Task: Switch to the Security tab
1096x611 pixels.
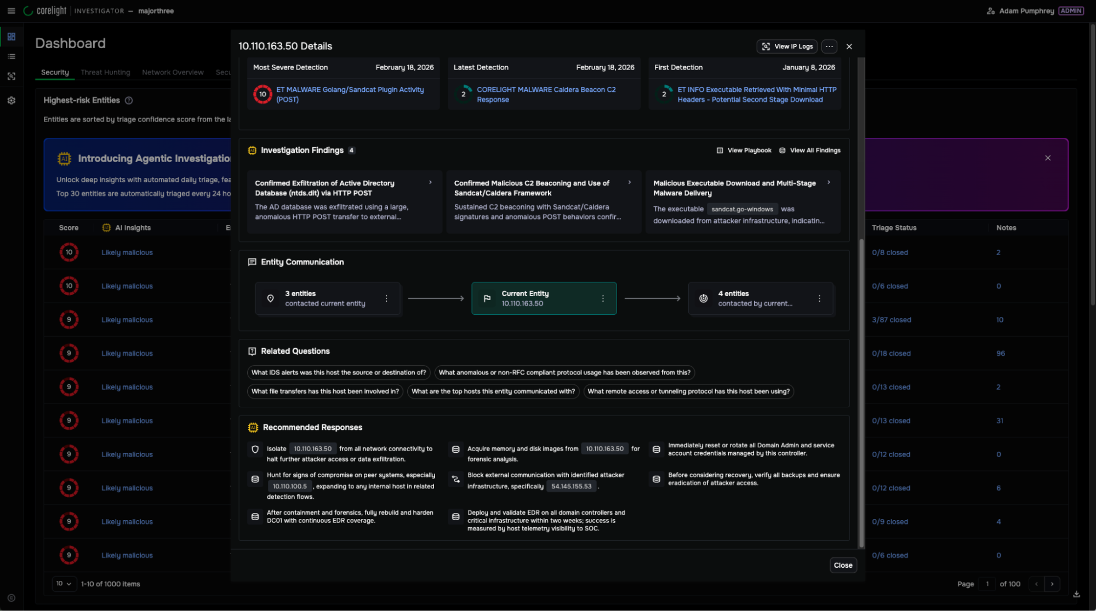Action: click(x=55, y=72)
